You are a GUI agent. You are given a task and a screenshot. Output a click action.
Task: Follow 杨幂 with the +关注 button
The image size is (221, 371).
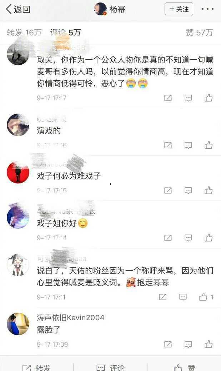(x=179, y=9)
